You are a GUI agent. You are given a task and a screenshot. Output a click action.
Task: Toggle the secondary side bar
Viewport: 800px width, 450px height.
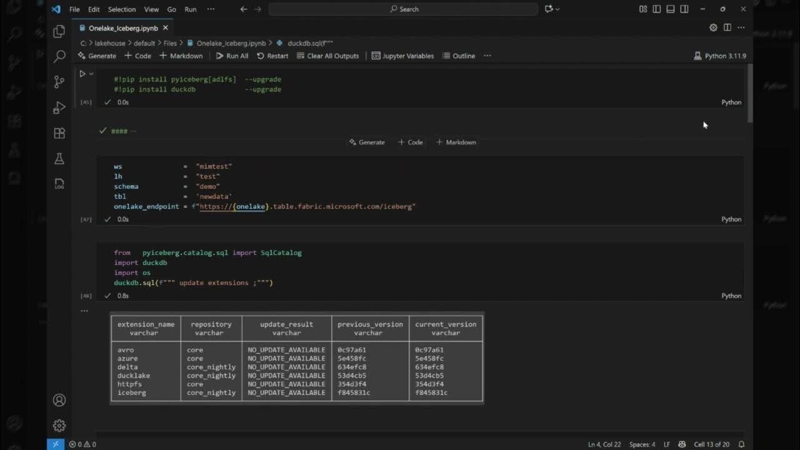(x=684, y=9)
